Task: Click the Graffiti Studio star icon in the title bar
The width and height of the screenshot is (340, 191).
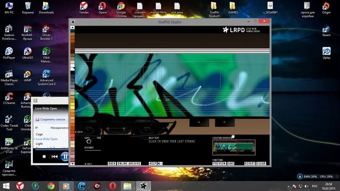Action: [x=73, y=22]
